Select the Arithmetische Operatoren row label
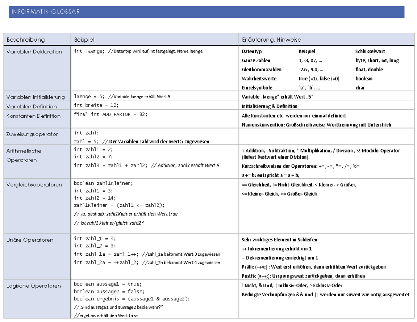The height and width of the screenshot is (322, 417). [22, 155]
